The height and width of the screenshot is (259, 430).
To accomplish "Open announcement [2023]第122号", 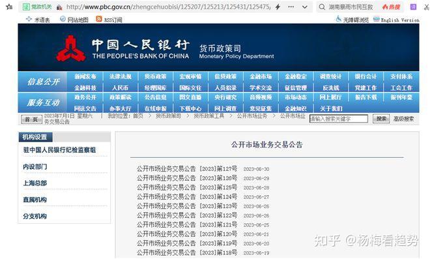I will point(187,215).
